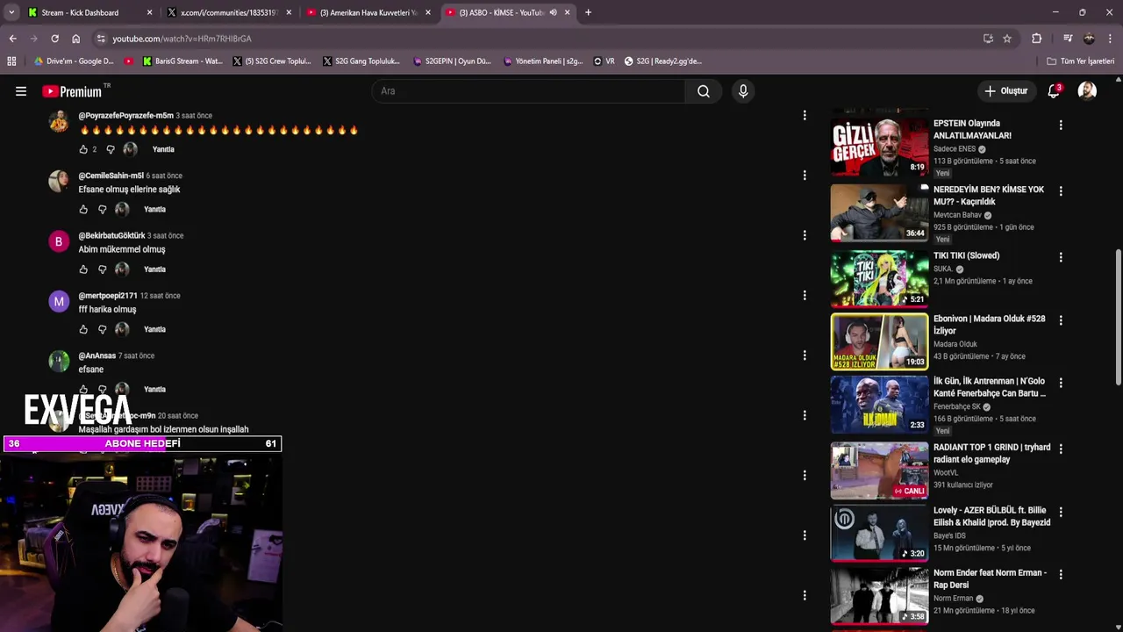
Task: Switch to x.com communities tab
Action: click(x=229, y=12)
